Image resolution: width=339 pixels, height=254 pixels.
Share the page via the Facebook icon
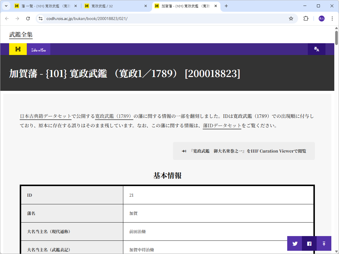coord(309,243)
